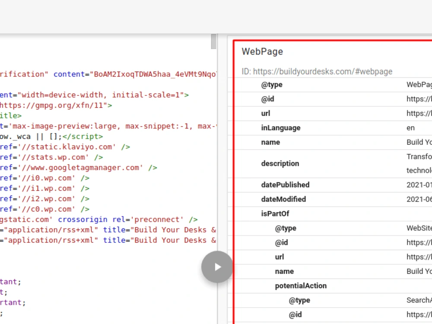This screenshot has height=324, width=432.
Task: Click the code line with i0.wp.com
Action: point(44,178)
